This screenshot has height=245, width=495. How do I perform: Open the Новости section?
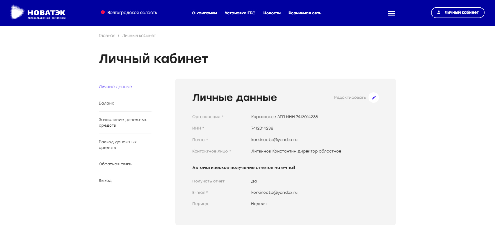point(272,13)
